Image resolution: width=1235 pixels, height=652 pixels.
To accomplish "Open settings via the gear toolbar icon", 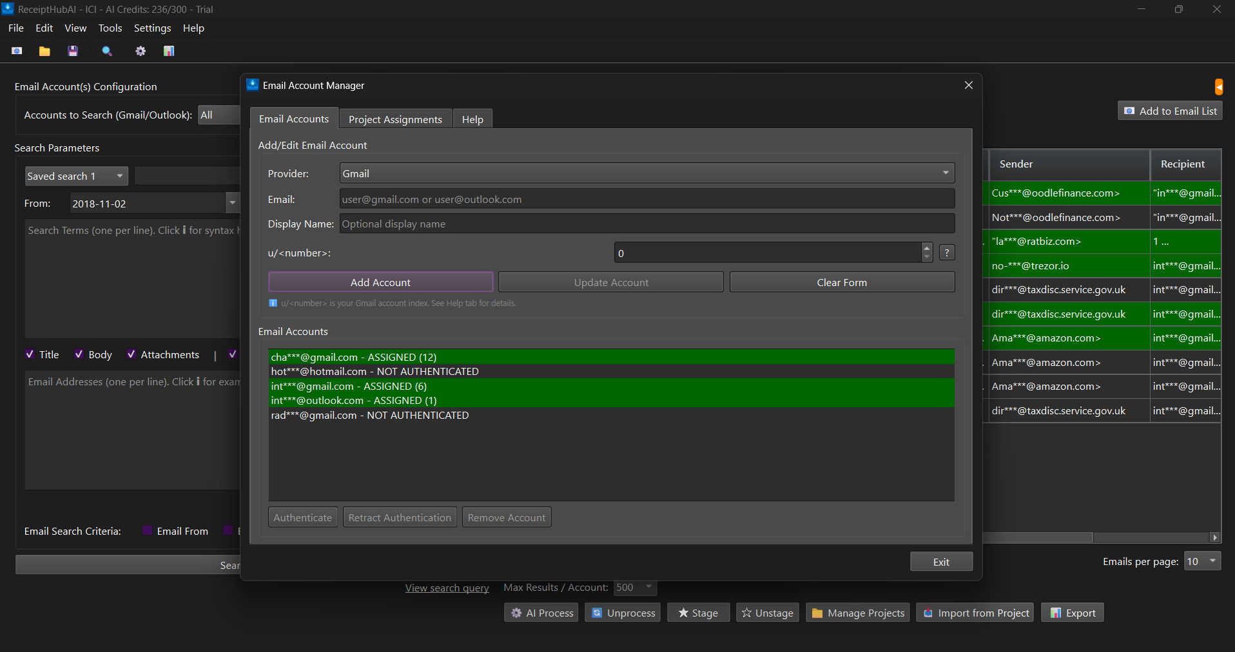I will 141,51.
